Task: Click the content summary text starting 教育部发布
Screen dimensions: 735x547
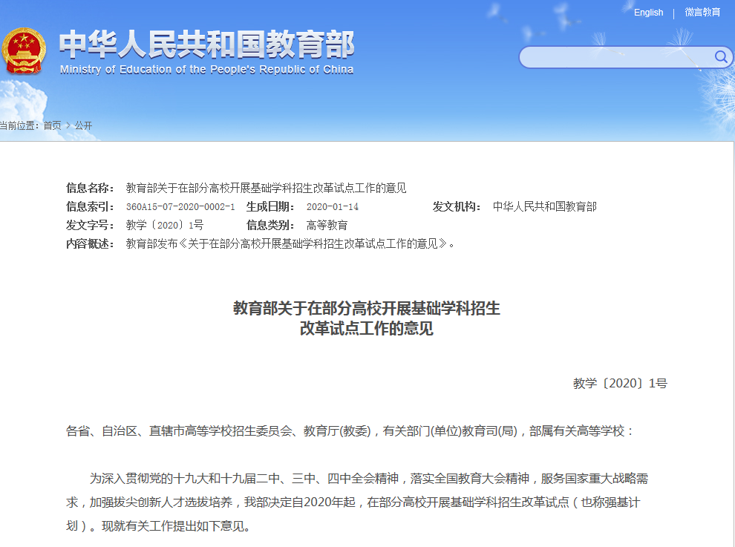Action: point(290,243)
